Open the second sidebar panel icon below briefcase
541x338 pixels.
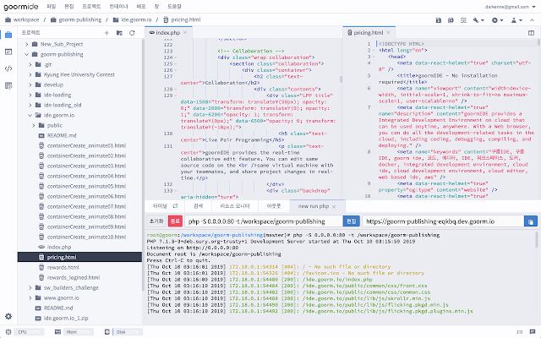[8, 52]
